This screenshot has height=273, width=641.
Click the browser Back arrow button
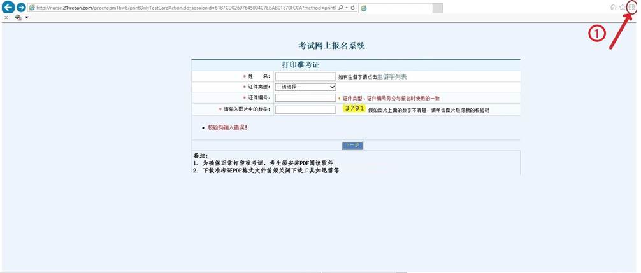coord(8,8)
